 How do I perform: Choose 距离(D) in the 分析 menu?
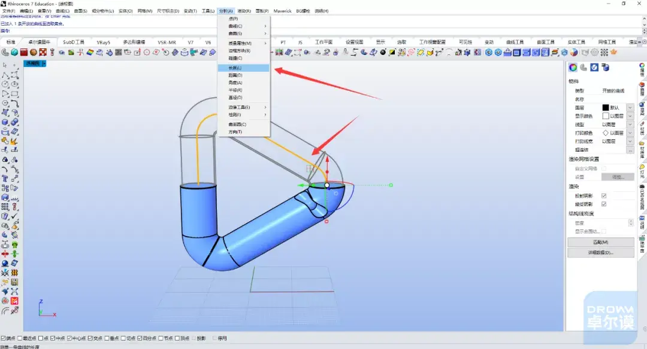click(x=243, y=75)
